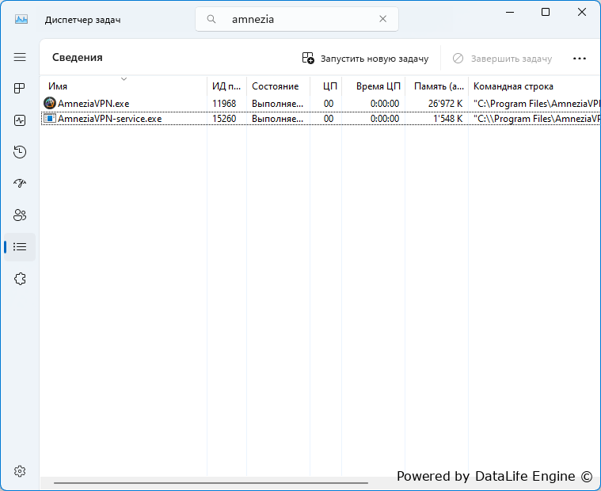Open the three-dots more options menu
The width and height of the screenshot is (601, 491).
[x=579, y=59]
